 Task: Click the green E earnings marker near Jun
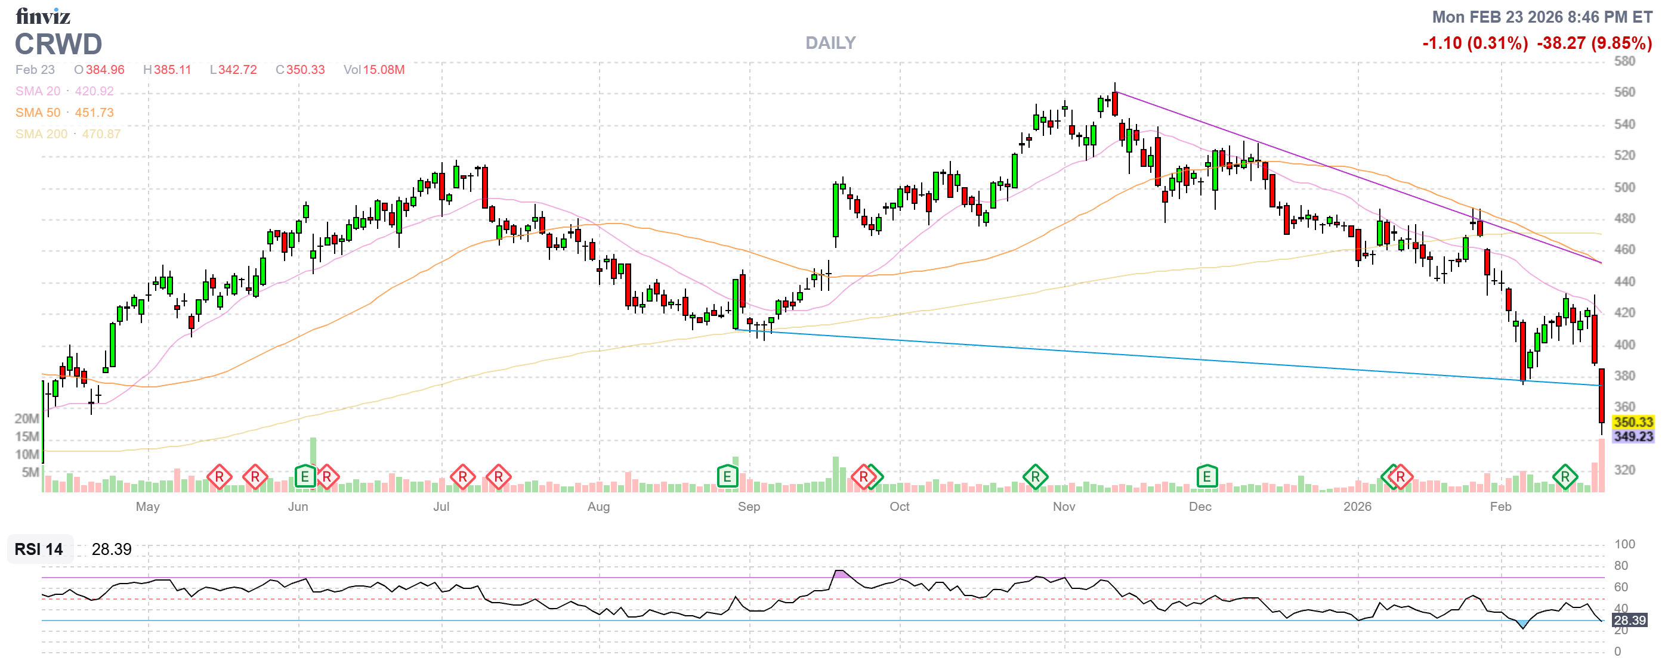(304, 477)
